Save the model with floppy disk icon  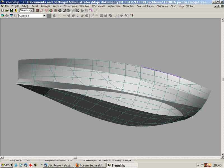pyautogui.click(x=11, y=10)
